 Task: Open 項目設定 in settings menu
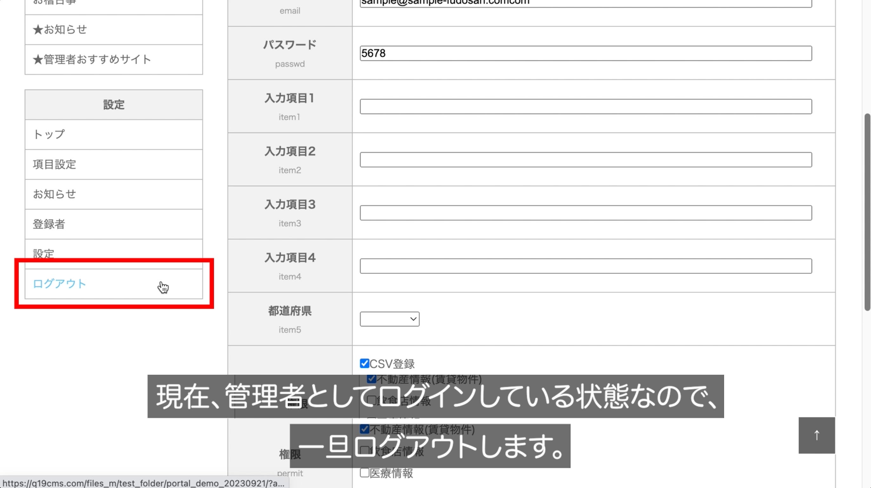[114, 164]
